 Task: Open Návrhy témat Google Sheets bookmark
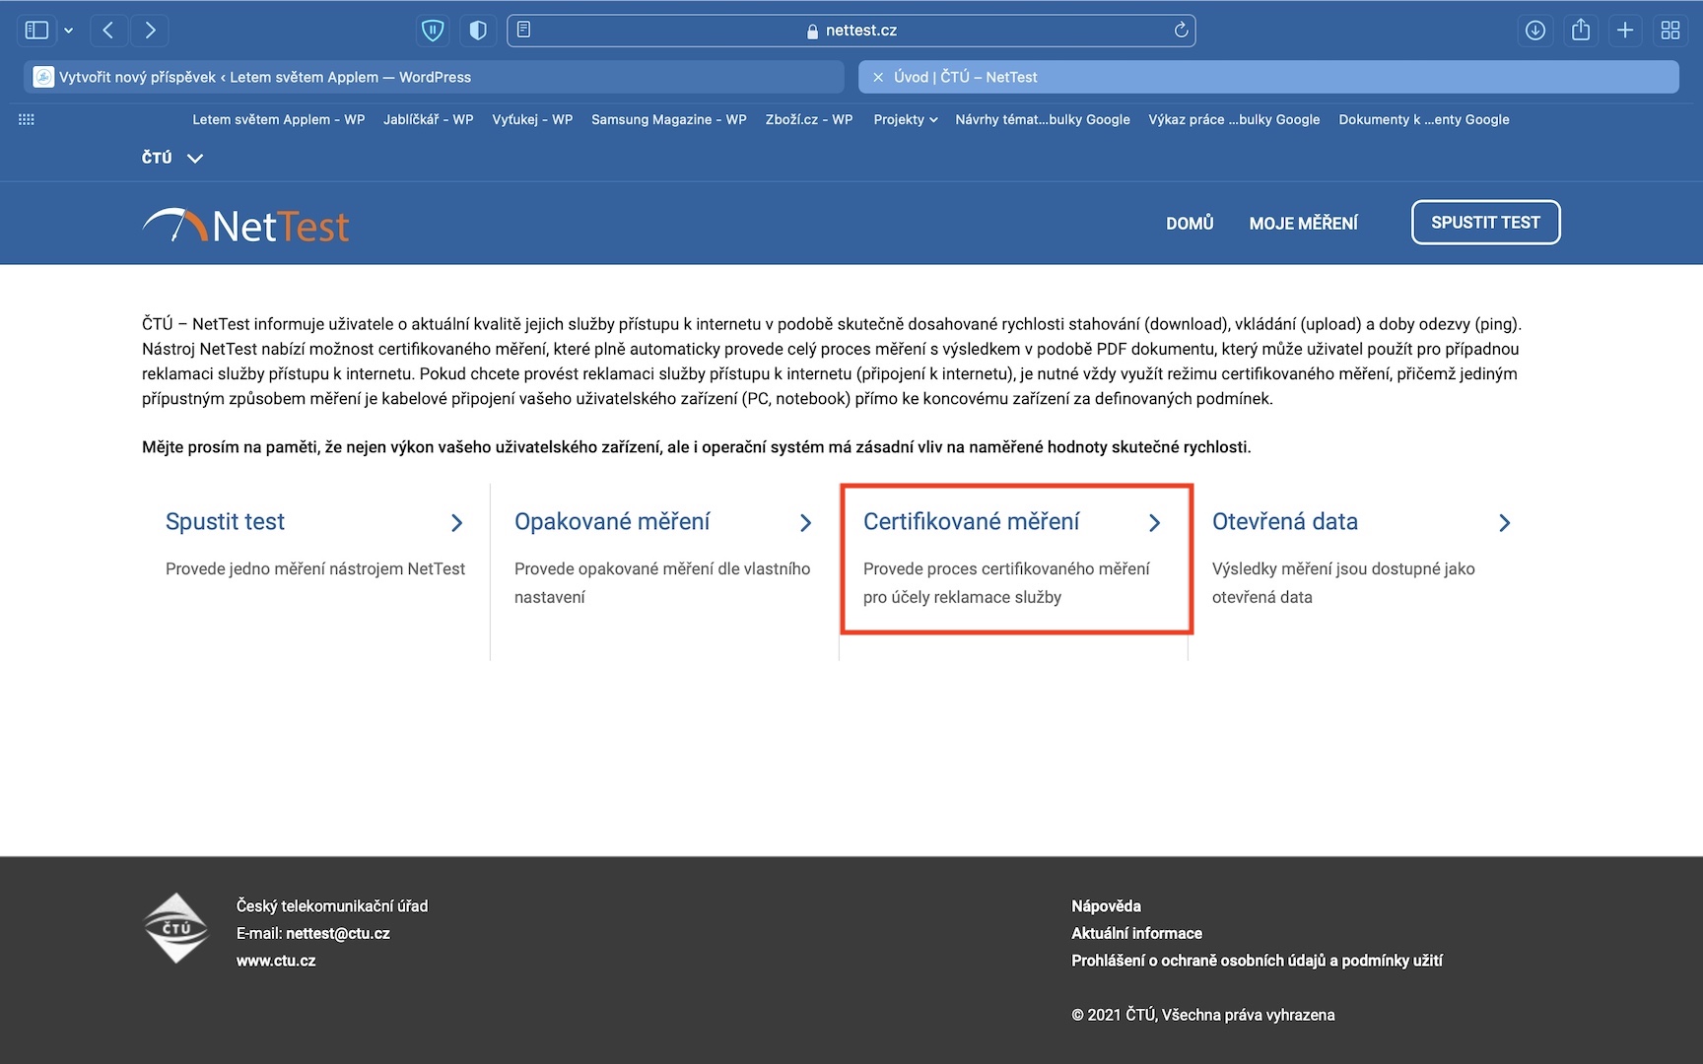coord(1043,119)
